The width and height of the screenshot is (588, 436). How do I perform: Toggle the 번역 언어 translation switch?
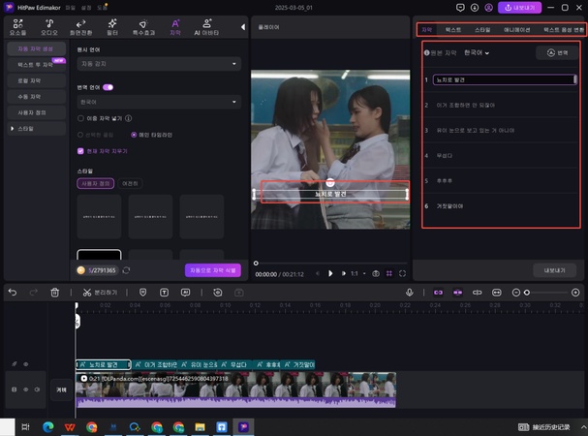click(x=108, y=86)
